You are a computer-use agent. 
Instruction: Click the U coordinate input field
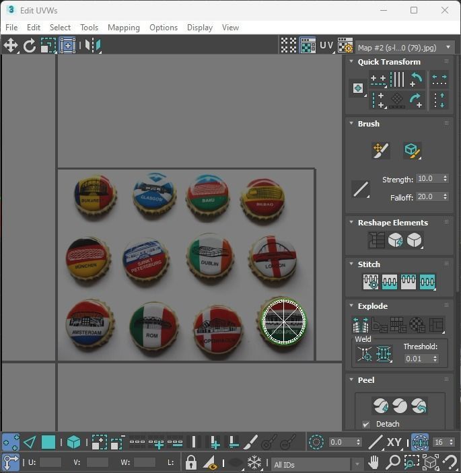coord(50,462)
